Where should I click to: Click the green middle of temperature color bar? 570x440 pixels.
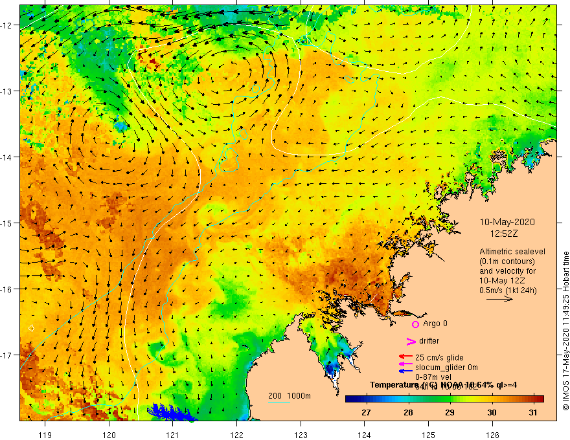pos(444,399)
